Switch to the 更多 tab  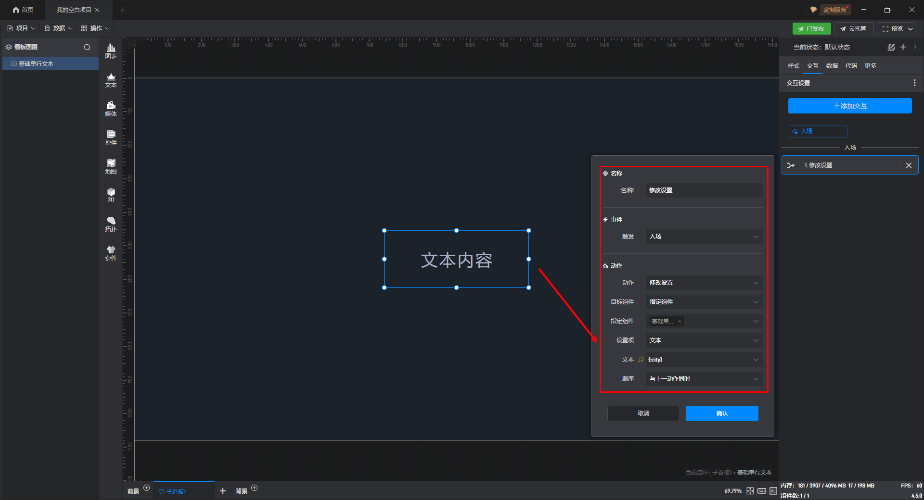[870, 66]
